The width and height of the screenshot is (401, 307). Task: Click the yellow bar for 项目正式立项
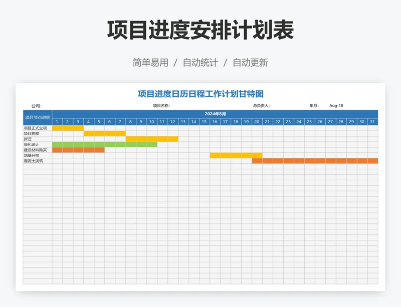coord(68,128)
